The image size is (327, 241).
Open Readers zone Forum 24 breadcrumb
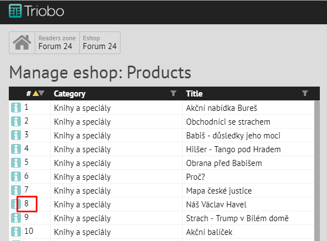pyautogui.click(x=57, y=42)
